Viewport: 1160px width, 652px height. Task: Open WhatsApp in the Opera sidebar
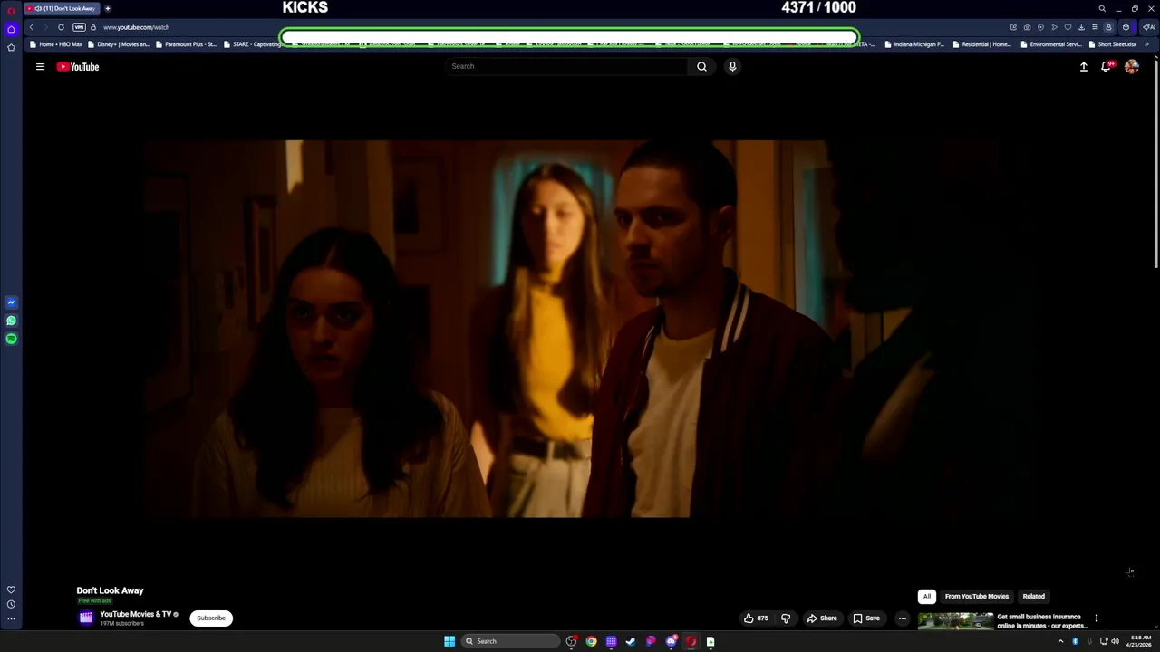[x=11, y=321]
